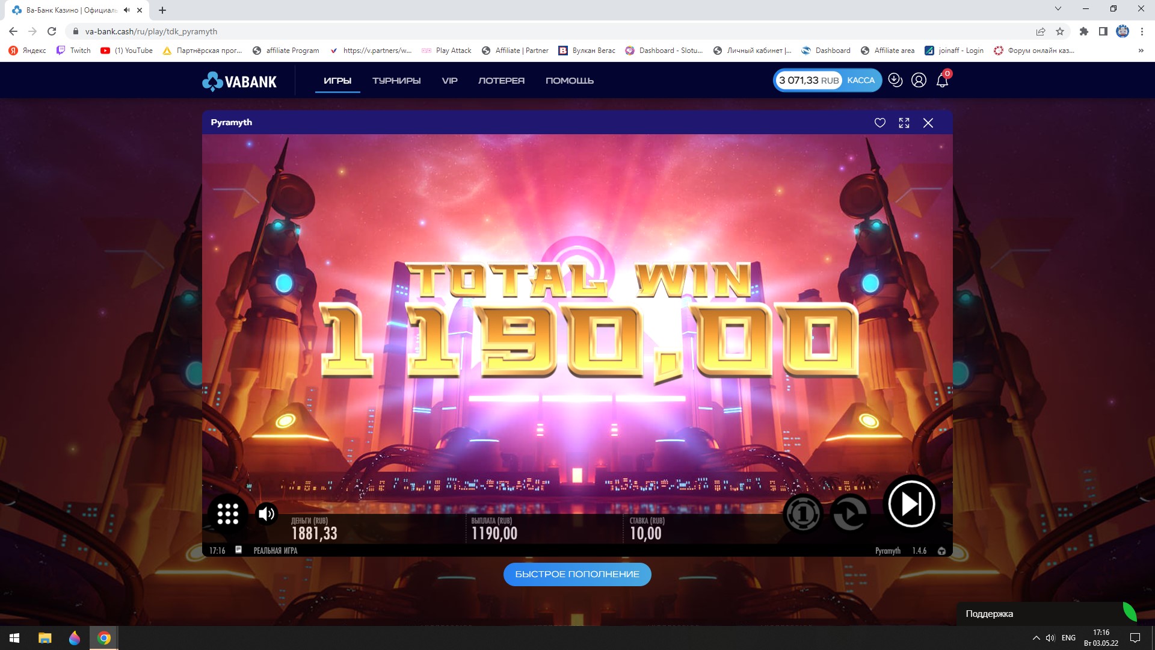Click the autoplay circular arrow icon
The width and height of the screenshot is (1155, 650).
click(850, 513)
